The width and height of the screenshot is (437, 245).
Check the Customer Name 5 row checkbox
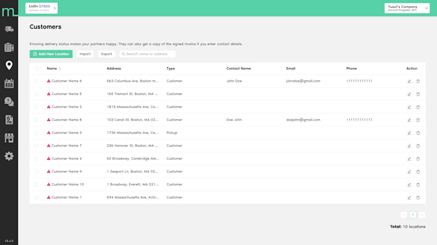[x=36, y=94]
